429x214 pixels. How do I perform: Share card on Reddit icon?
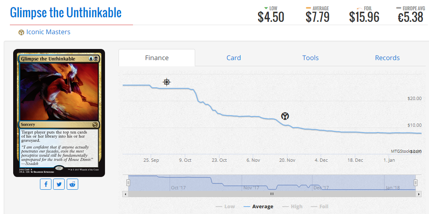coord(72,184)
